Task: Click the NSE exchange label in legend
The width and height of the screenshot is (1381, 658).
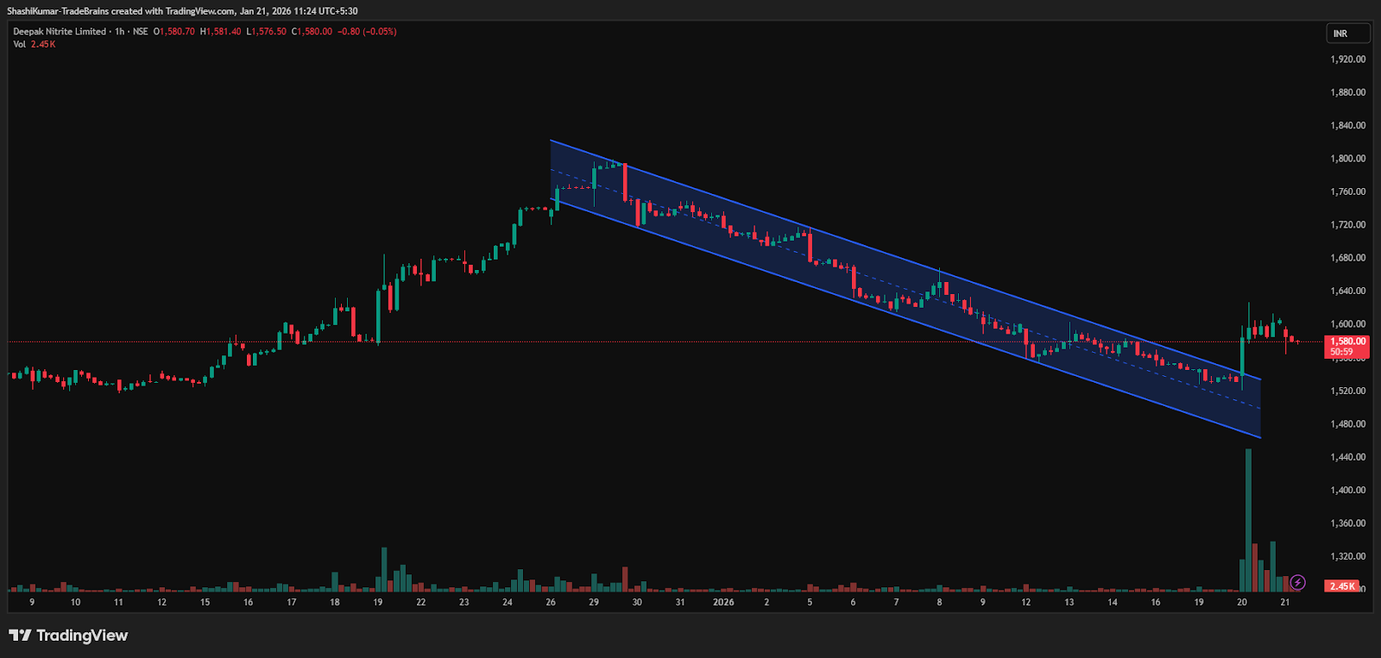Action: pyautogui.click(x=141, y=32)
